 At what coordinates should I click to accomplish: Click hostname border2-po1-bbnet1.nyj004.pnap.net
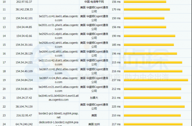click(x=59, y=115)
